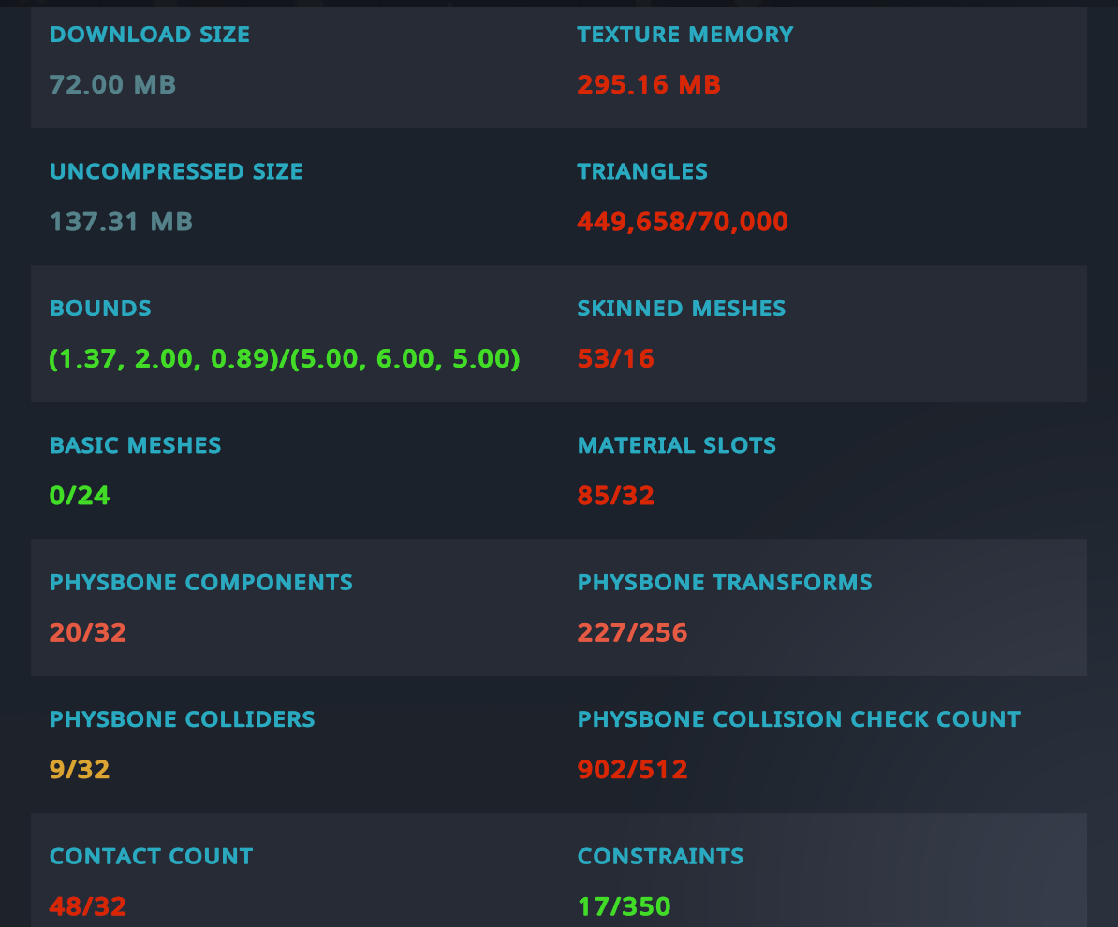Click the Basic Meshes value 0/24
The height and width of the screenshot is (927, 1118).
pyautogui.click(x=80, y=496)
